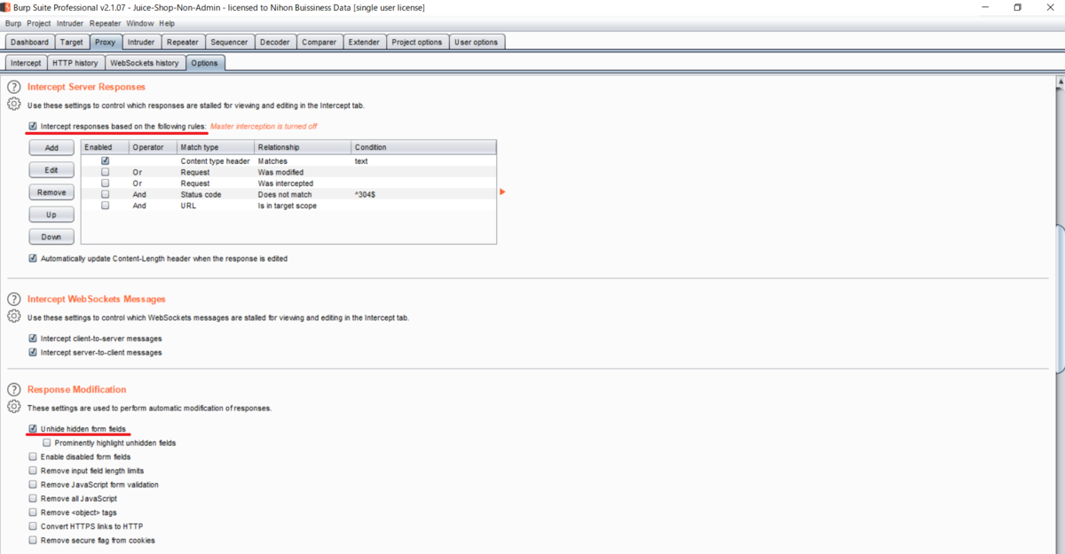Click the Burp Suite application logo icon
The image size is (1065, 554).
tap(6, 7)
